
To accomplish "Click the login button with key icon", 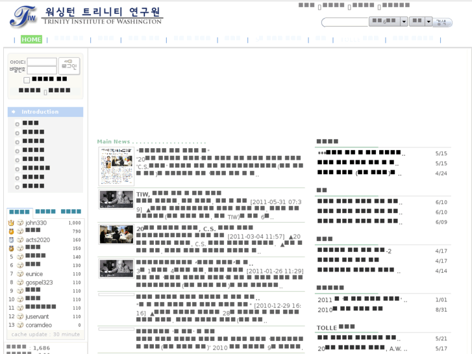I will click(69, 66).
